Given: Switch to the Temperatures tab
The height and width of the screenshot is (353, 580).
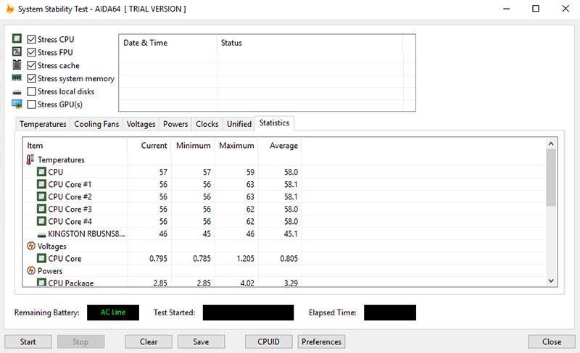Looking at the screenshot, I should pos(43,124).
